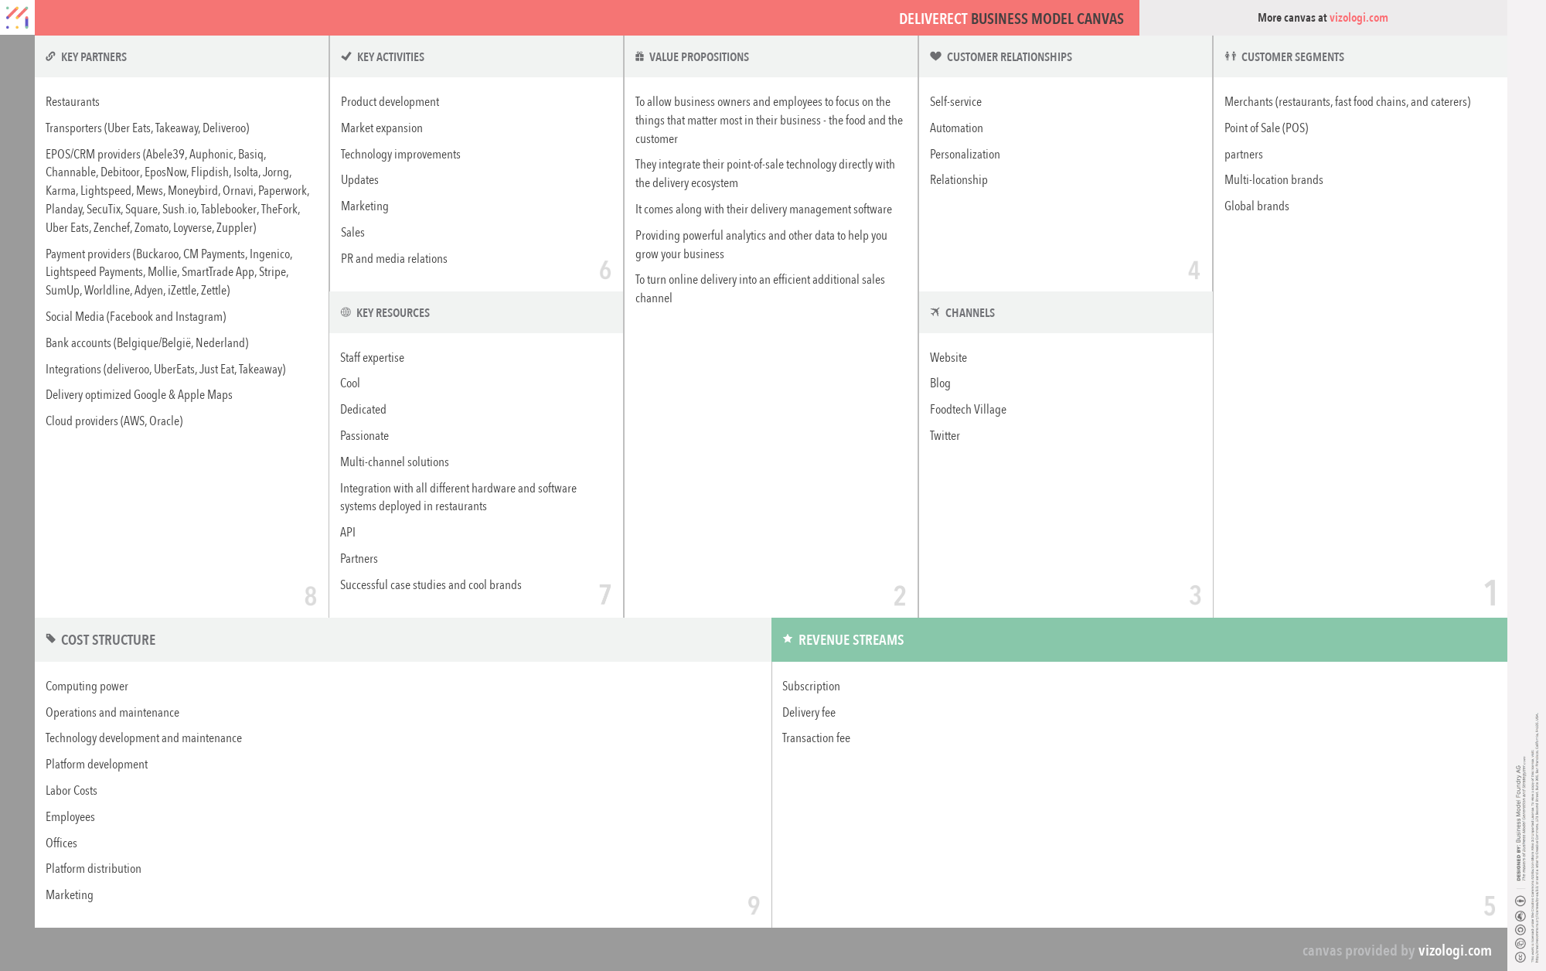Click the Restaurants entry under Key Partners
The width and height of the screenshot is (1546, 971).
72,101
